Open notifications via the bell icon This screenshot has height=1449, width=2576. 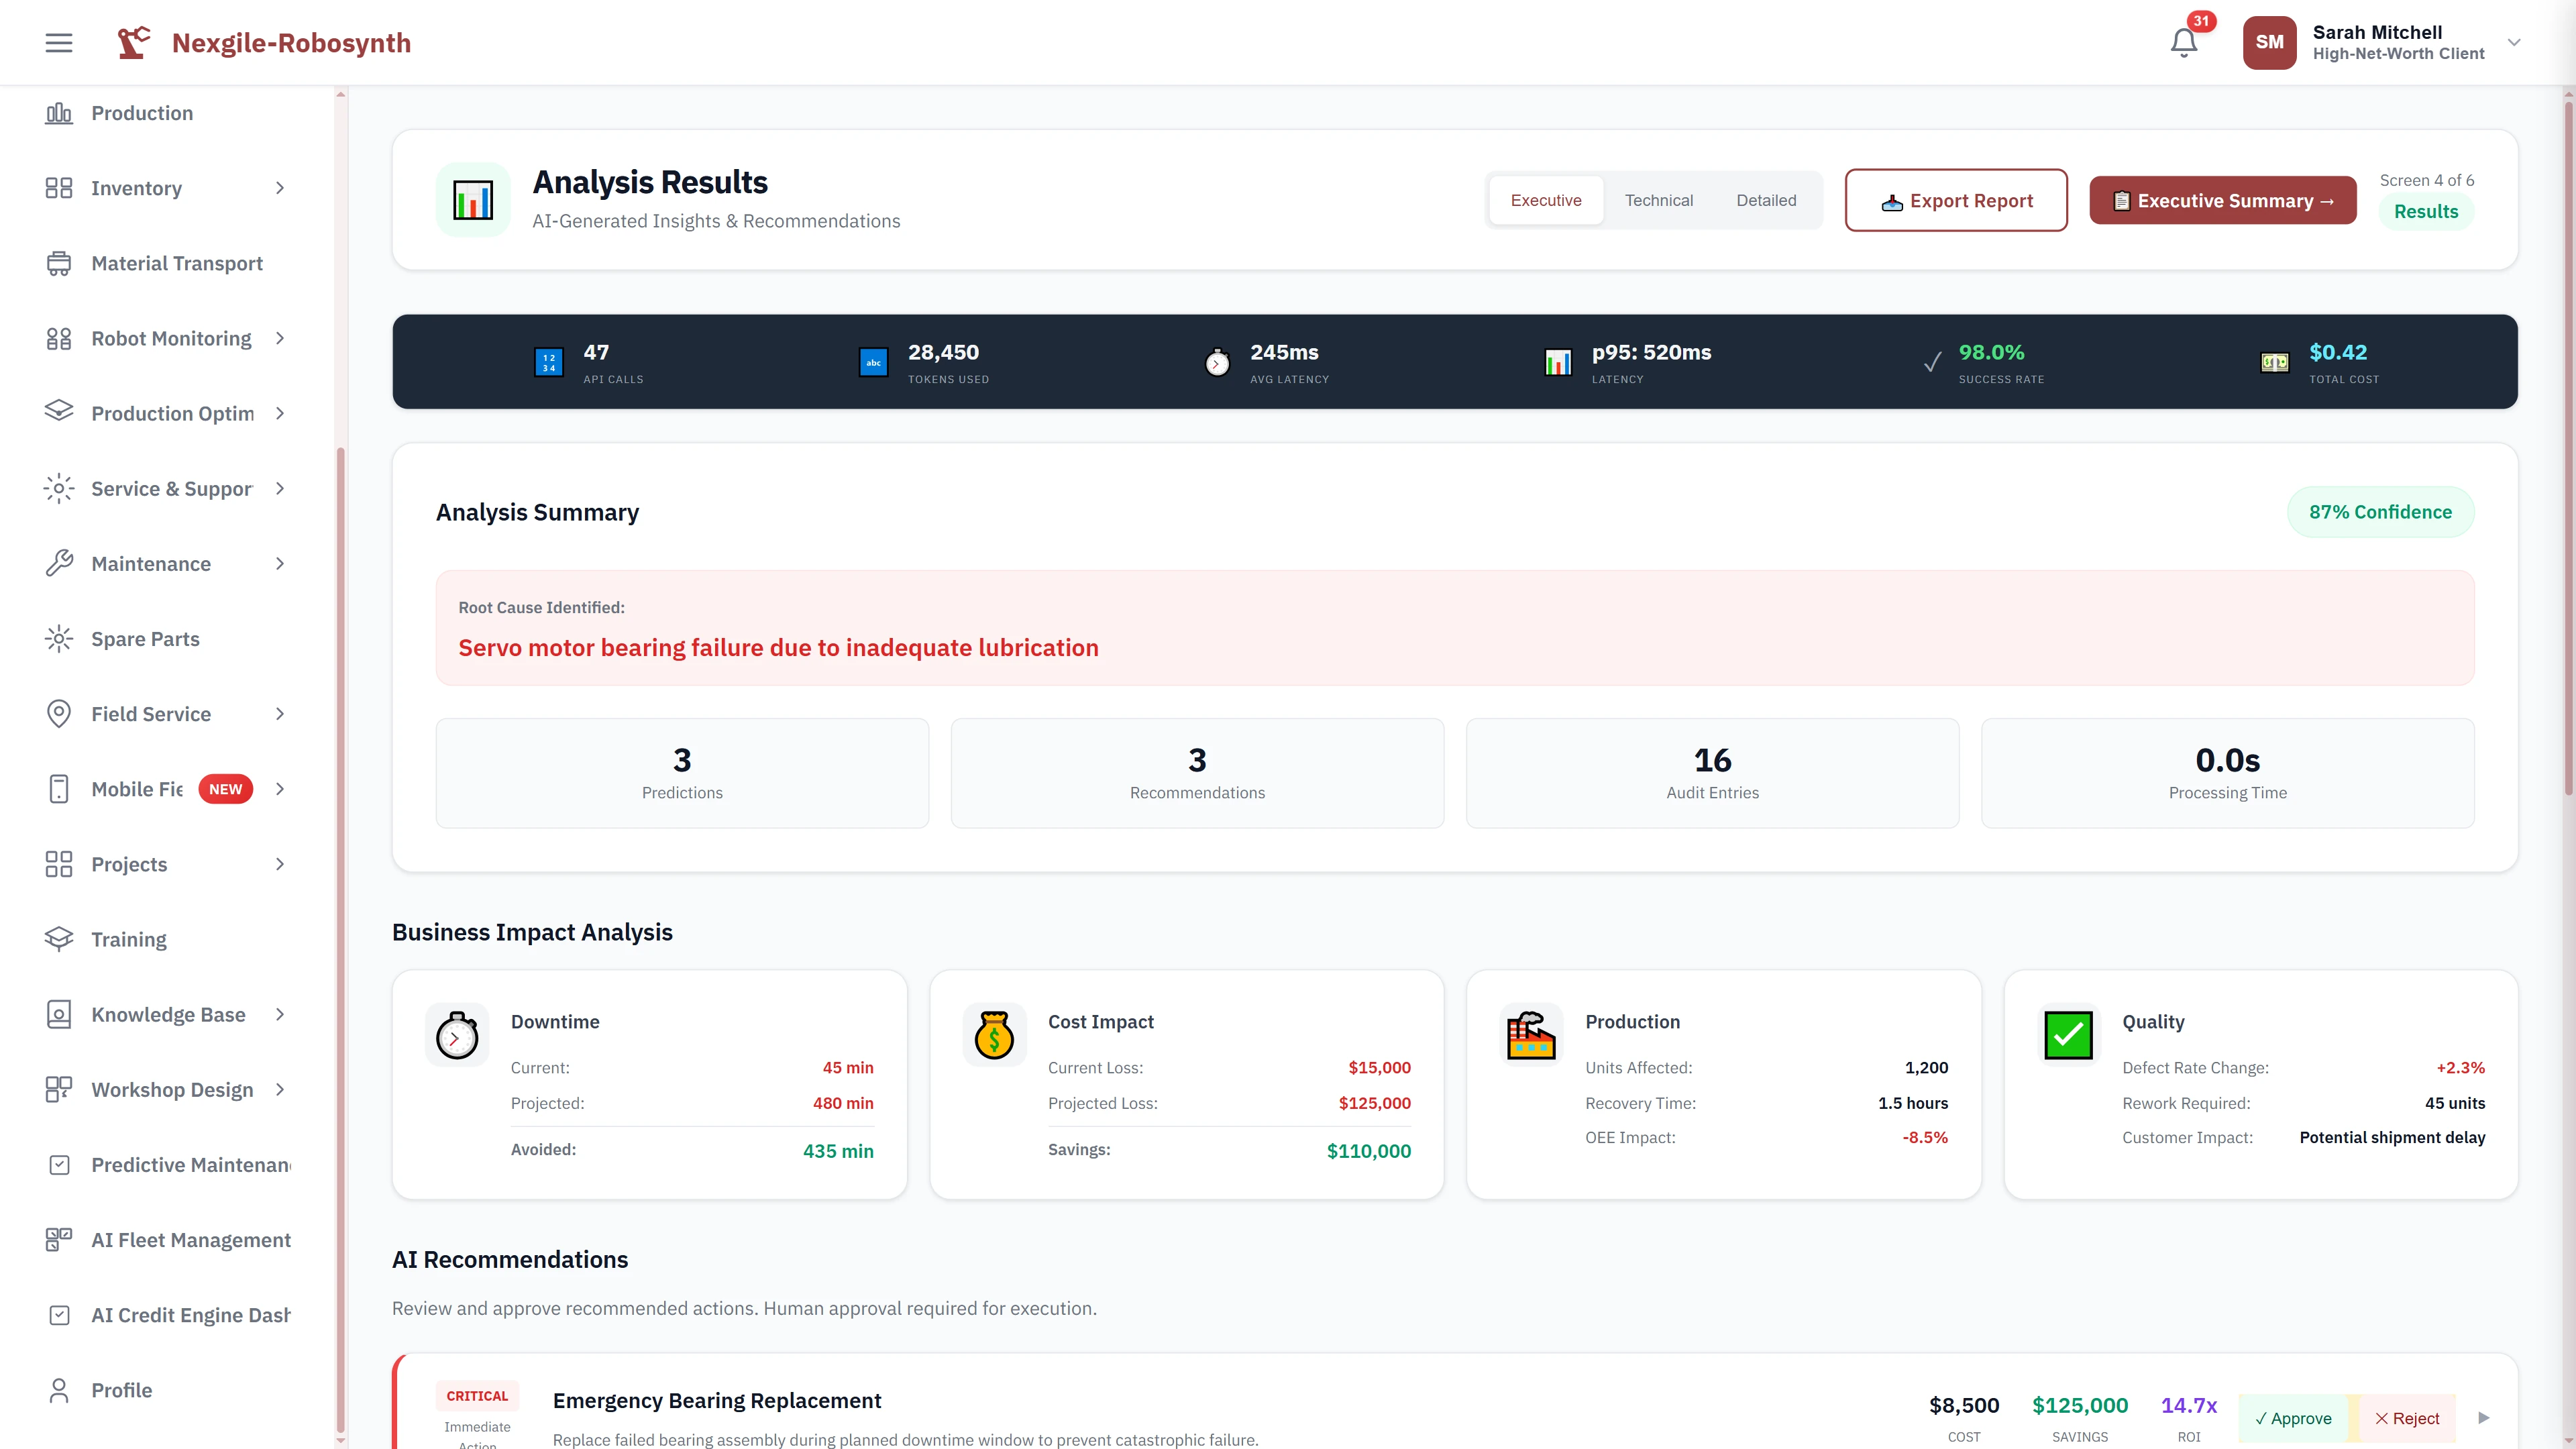coord(2184,42)
